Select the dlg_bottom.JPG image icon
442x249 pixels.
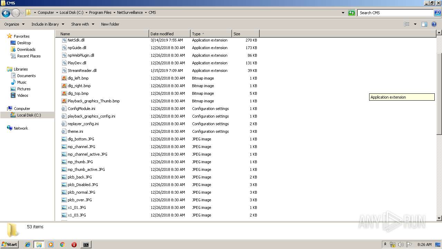pyautogui.click(x=64, y=139)
